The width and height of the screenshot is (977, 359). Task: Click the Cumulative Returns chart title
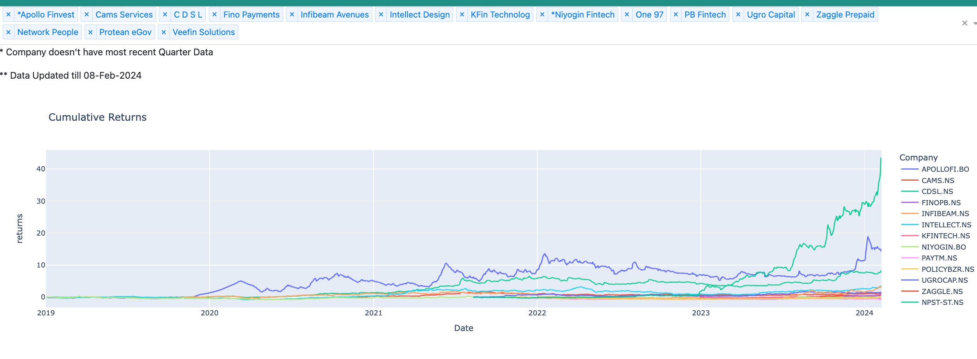pos(97,117)
